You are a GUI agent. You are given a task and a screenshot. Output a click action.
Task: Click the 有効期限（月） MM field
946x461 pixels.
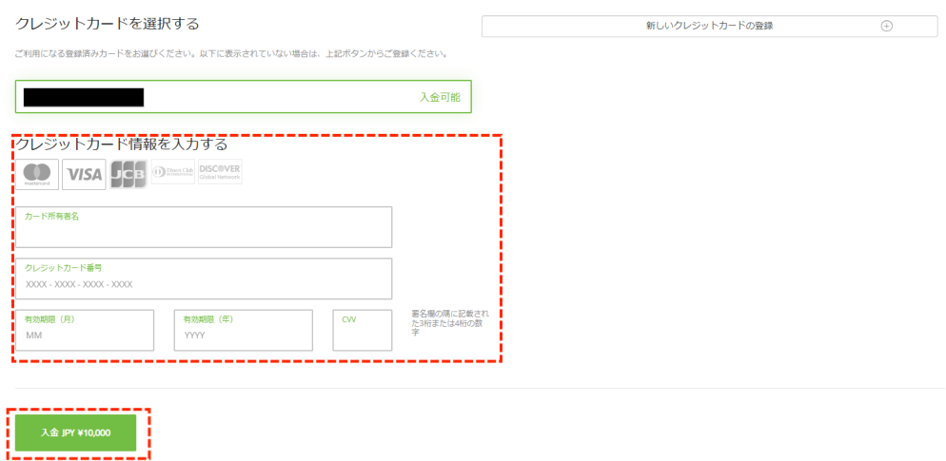[x=85, y=330]
